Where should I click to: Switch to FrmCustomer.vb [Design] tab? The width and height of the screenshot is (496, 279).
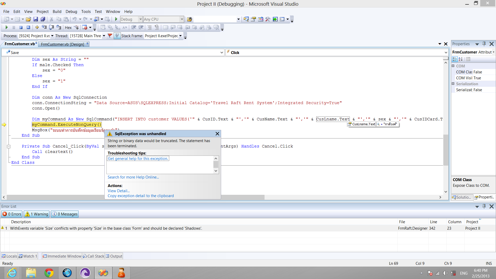coord(63,44)
